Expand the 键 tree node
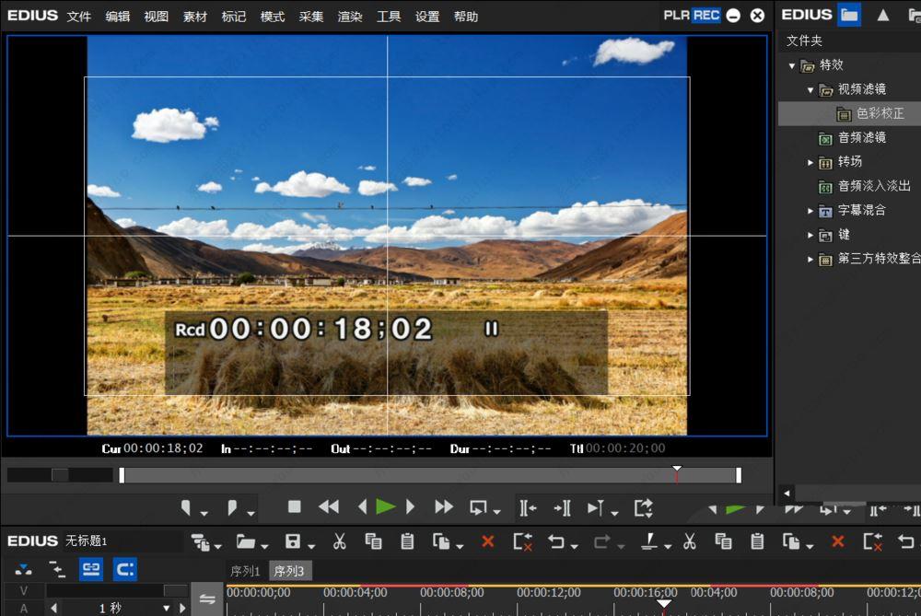Image resolution: width=921 pixels, height=616 pixels. pyautogui.click(x=810, y=235)
